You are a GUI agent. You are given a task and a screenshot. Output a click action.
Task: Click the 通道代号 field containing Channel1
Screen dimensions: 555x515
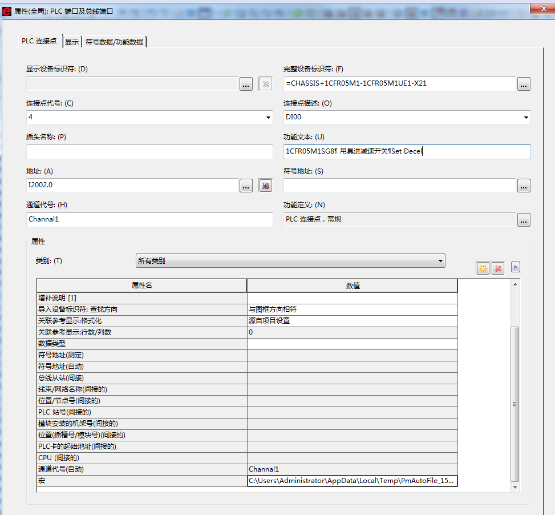point(149,220)
